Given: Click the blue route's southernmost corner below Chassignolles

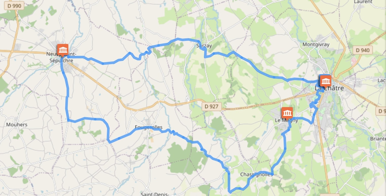Looking at the screenshot, I should 230,192.
